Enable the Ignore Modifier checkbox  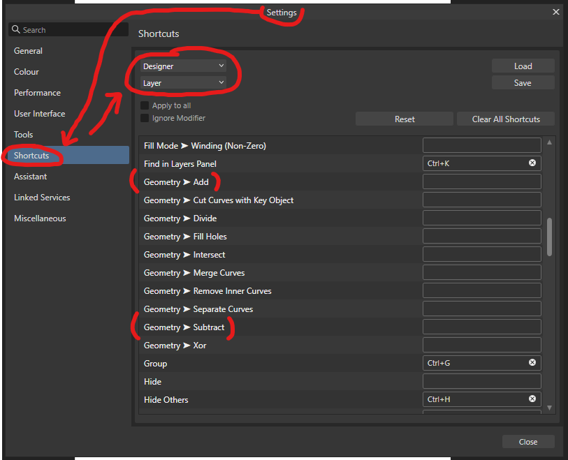[x=145, y=118]
